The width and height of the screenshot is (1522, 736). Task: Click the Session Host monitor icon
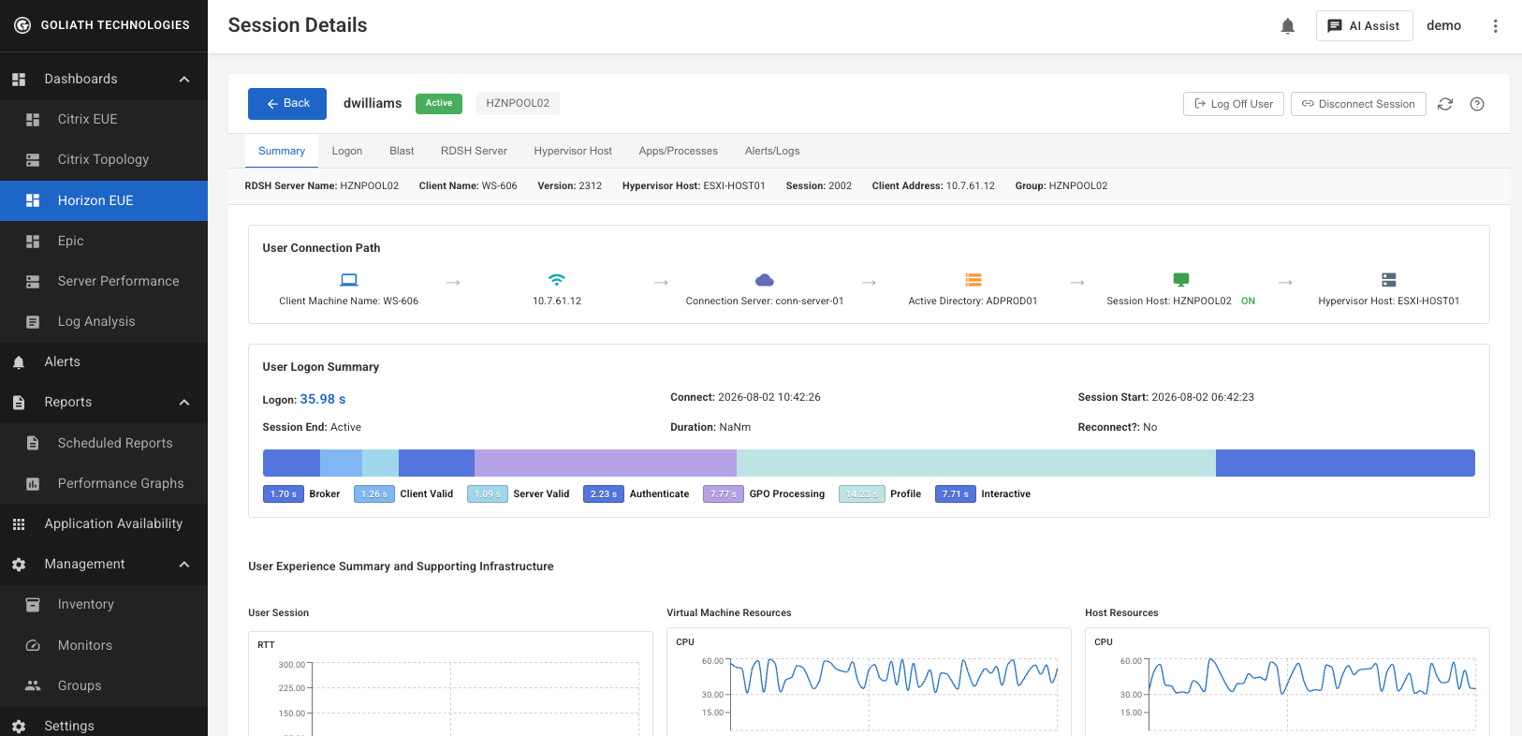coord(1181,280)
